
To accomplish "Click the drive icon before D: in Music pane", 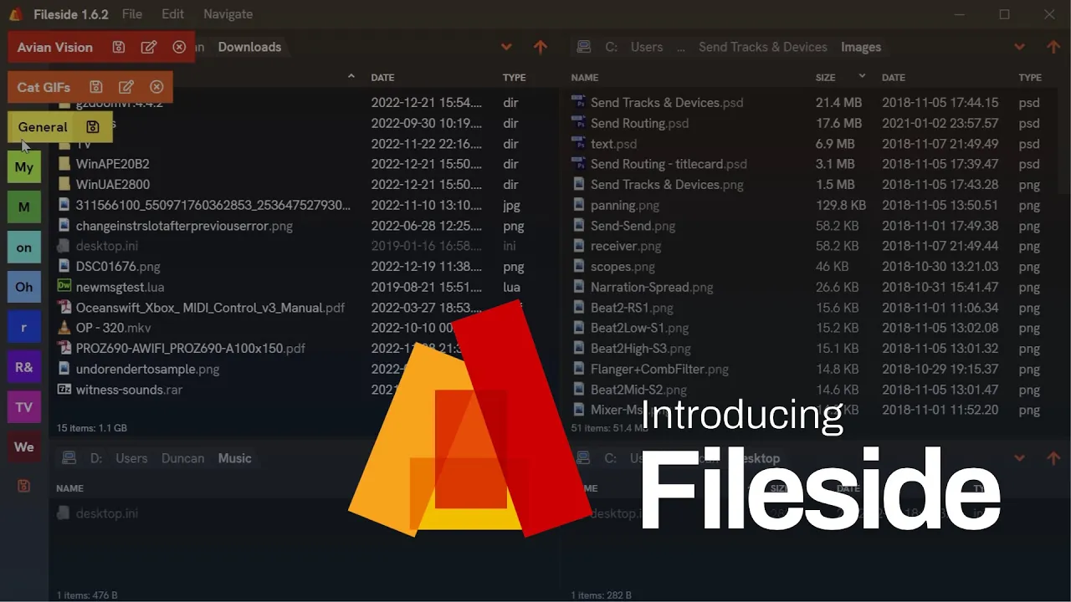I will coord(69,458).
